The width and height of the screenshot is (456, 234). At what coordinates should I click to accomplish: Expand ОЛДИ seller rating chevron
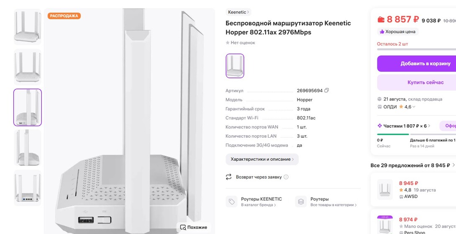[x=414, y=107]
